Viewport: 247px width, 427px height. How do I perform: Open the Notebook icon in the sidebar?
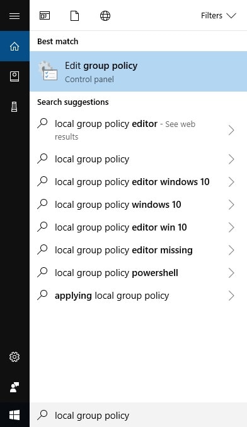[x=14, y=76]
